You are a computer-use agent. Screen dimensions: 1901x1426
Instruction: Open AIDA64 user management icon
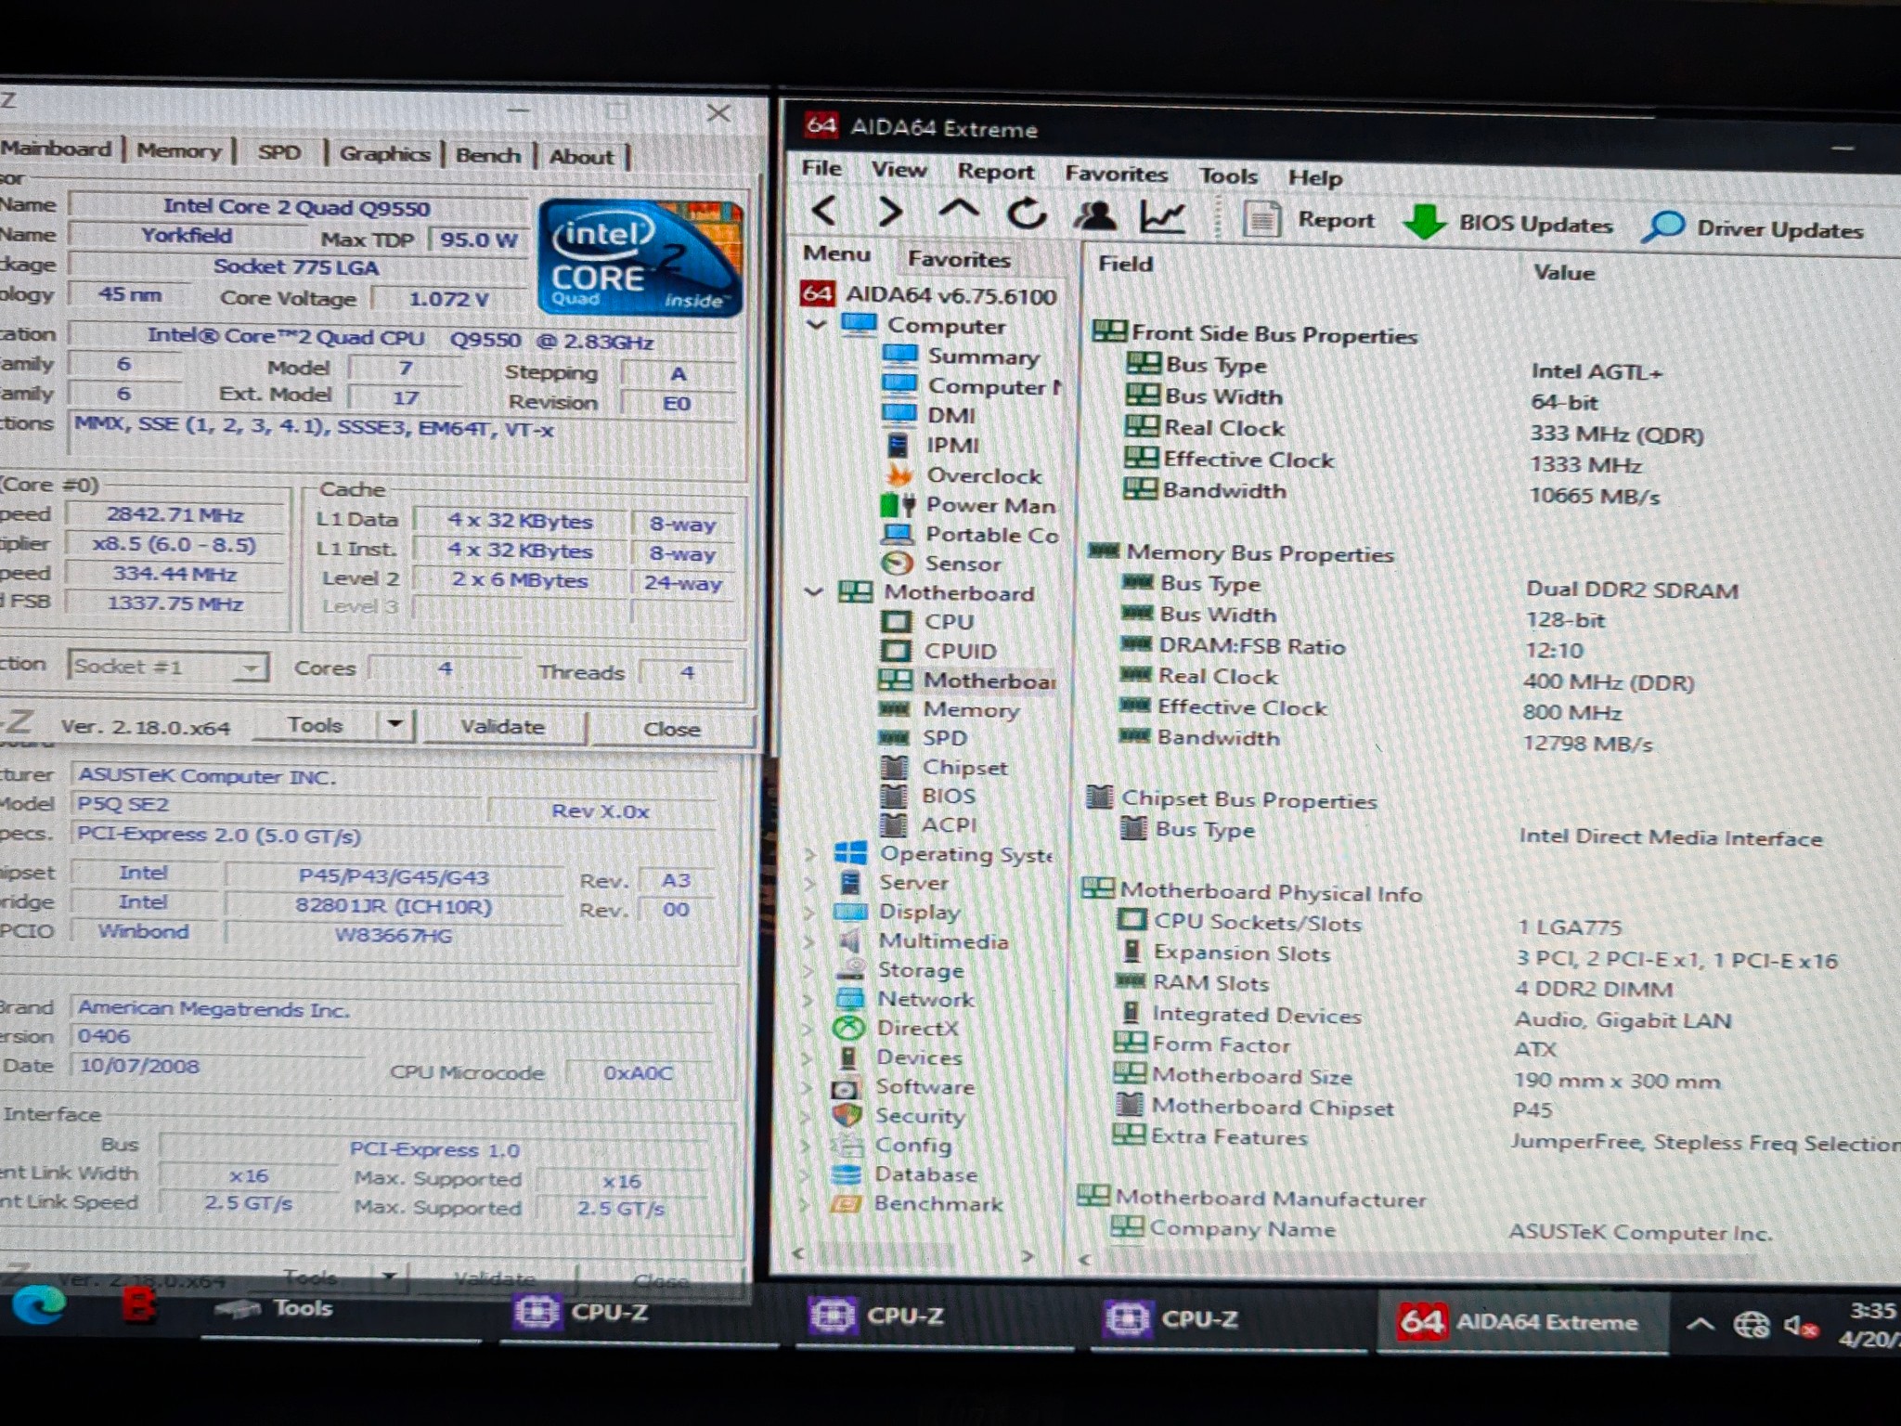1095,216
